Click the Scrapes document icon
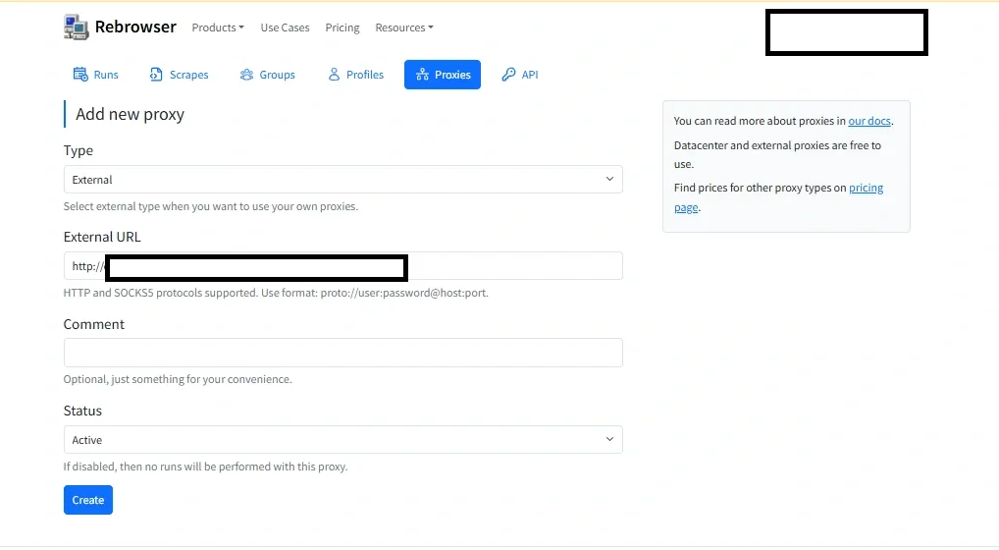999x550 pixels. click(x=156, y=74)
